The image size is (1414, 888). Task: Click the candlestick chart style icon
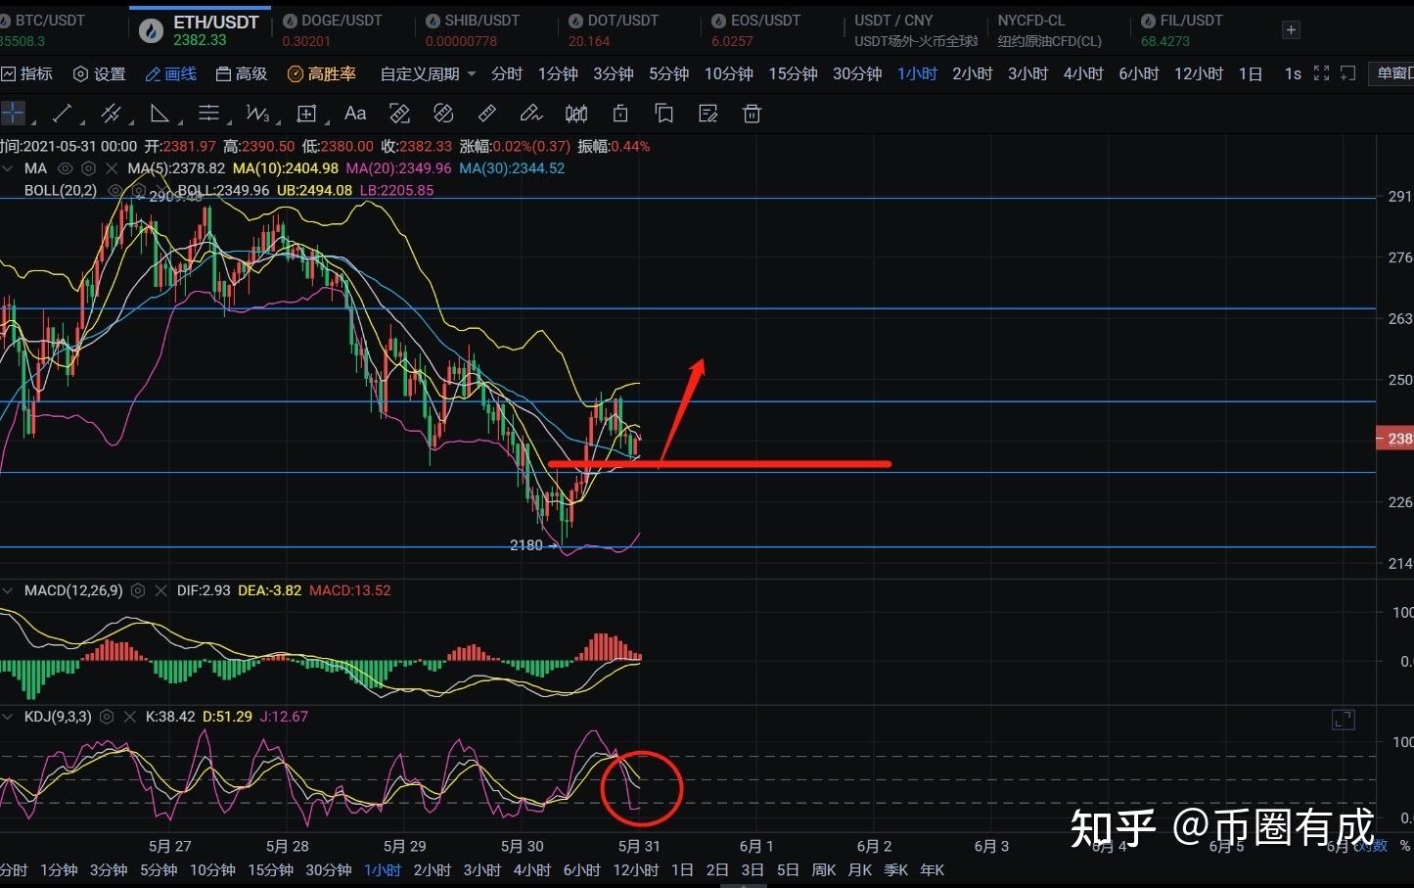(576, 114)
